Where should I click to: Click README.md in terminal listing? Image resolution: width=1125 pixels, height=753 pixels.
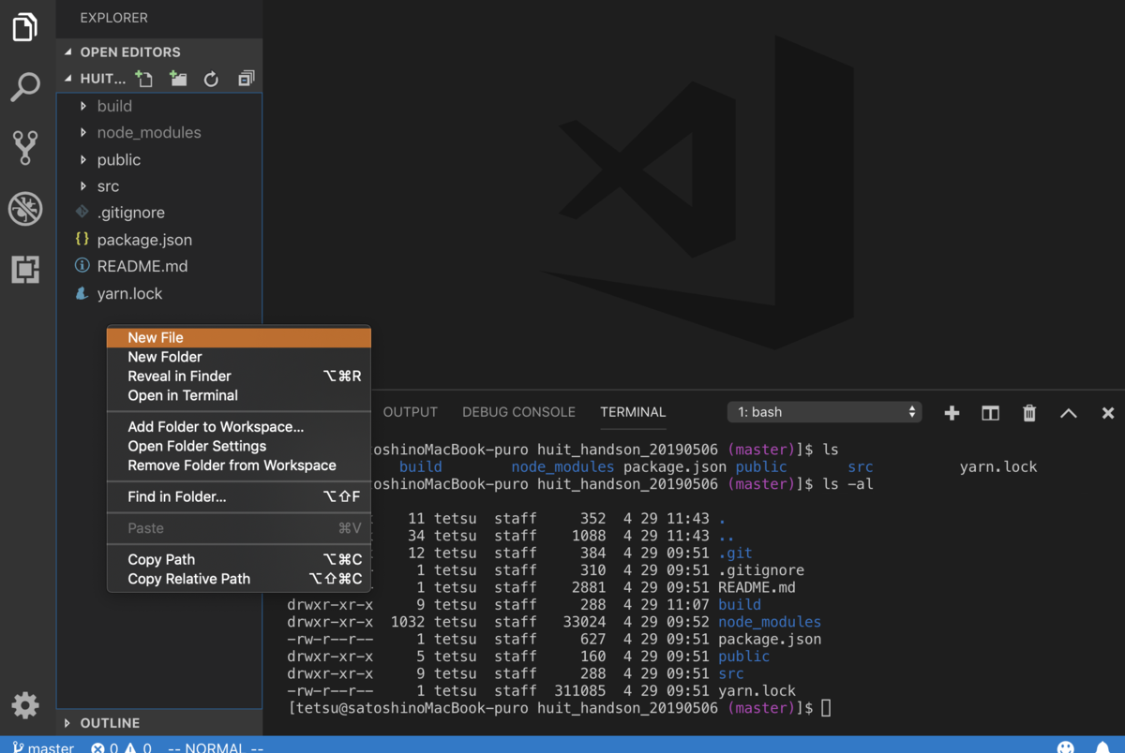coord(757,587)
